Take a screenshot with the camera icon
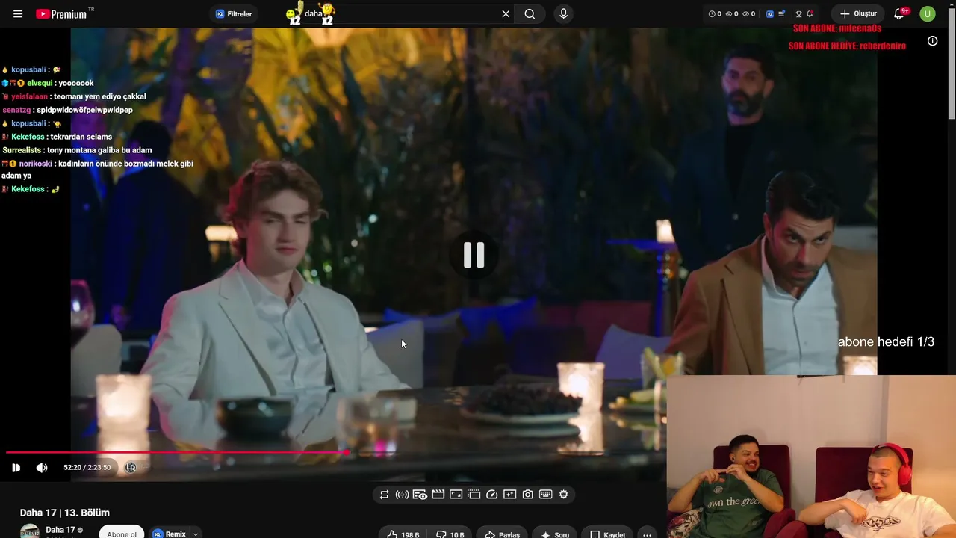 pos(527,495)
